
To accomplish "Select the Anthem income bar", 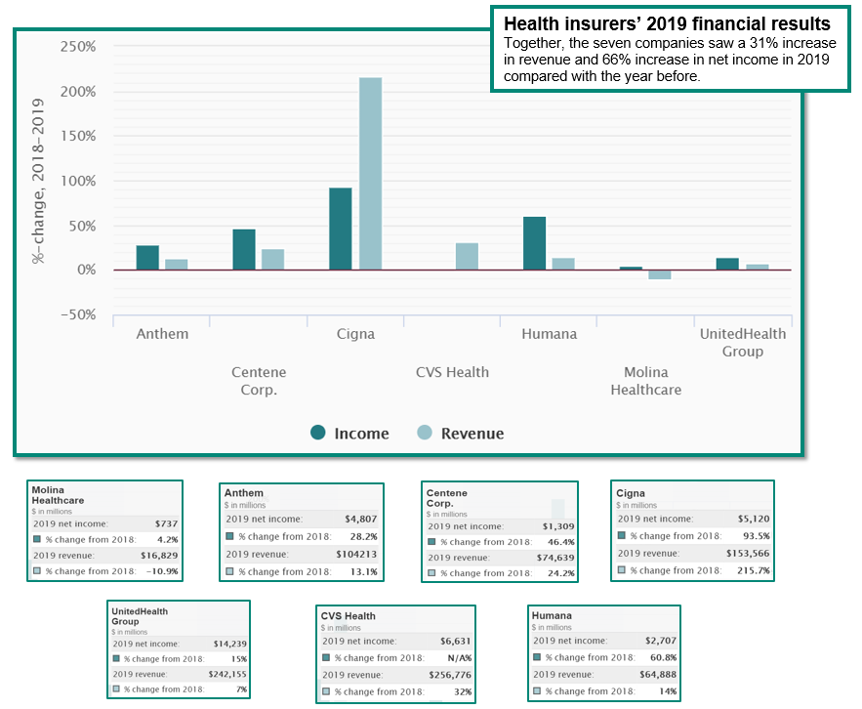I will pos(147,258).
